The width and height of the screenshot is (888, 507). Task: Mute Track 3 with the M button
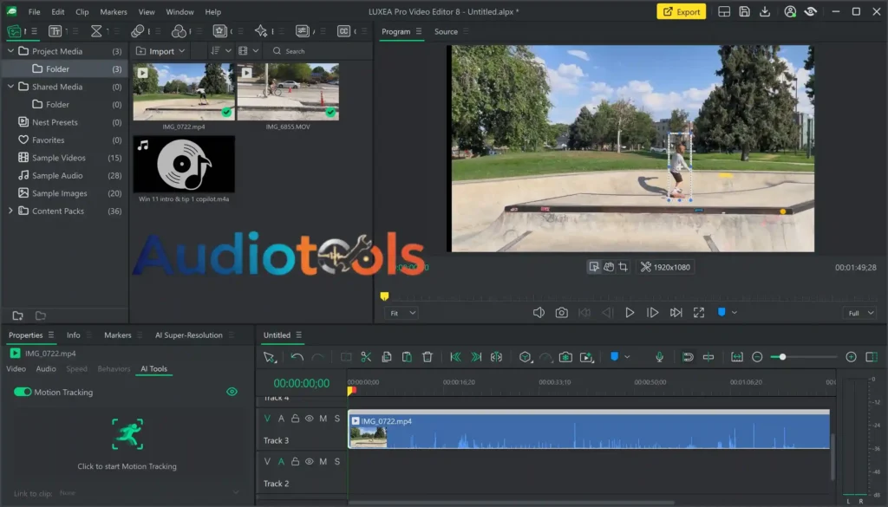coord(323,419)
